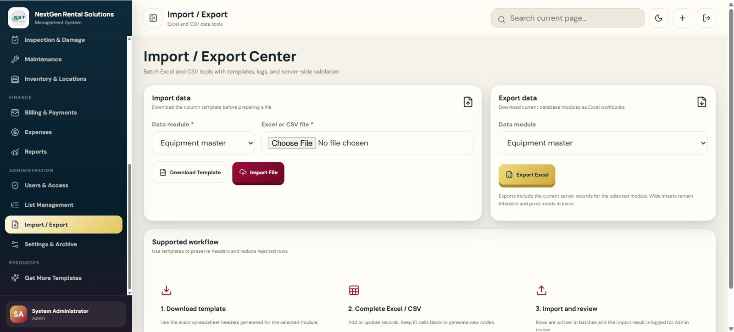Click the "Export data" card title
This screenshot has width=734, height=332.
(517, 98)
